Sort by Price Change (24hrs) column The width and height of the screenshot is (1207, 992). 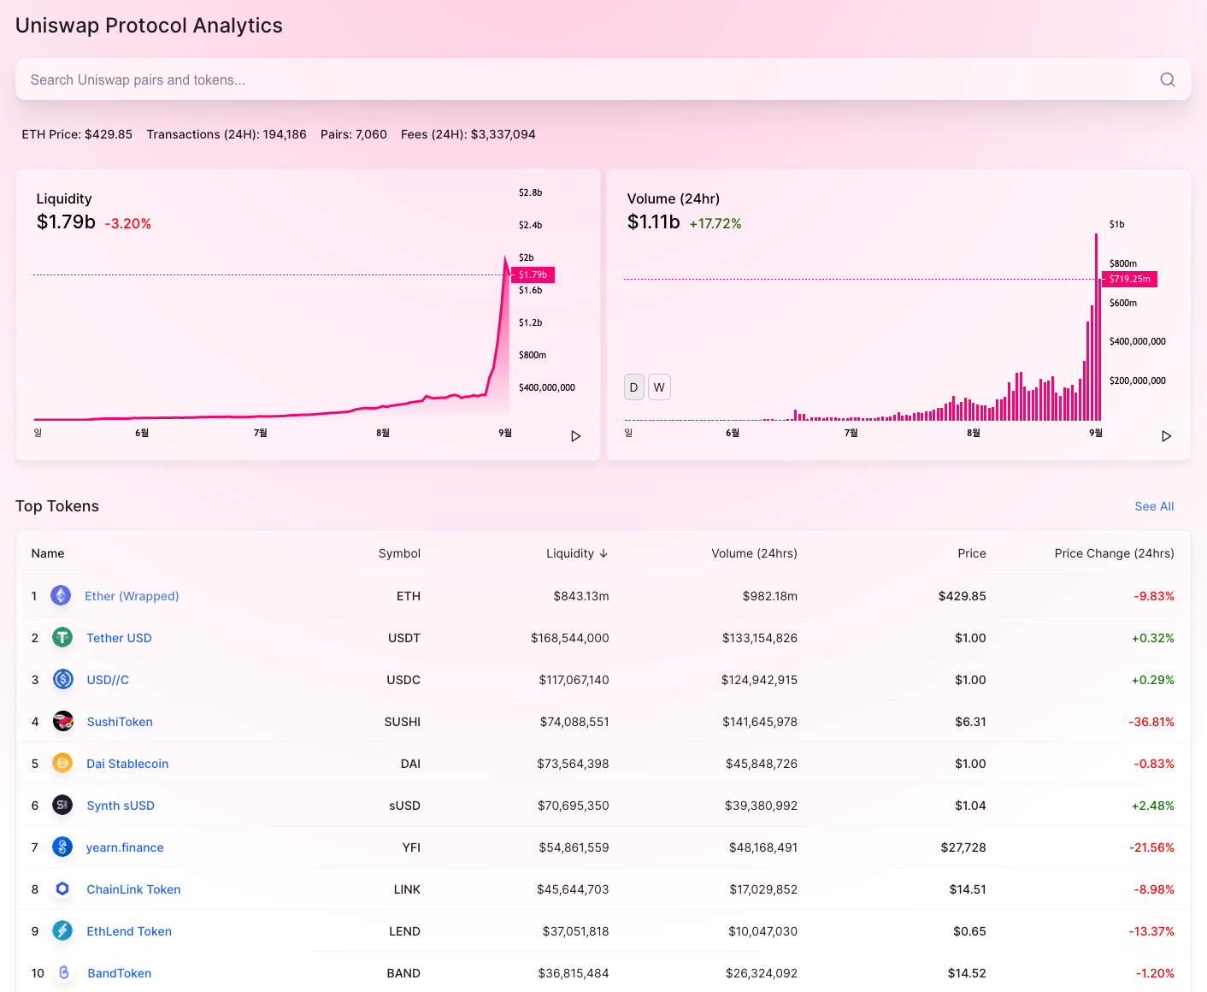tap(1114, 553)
